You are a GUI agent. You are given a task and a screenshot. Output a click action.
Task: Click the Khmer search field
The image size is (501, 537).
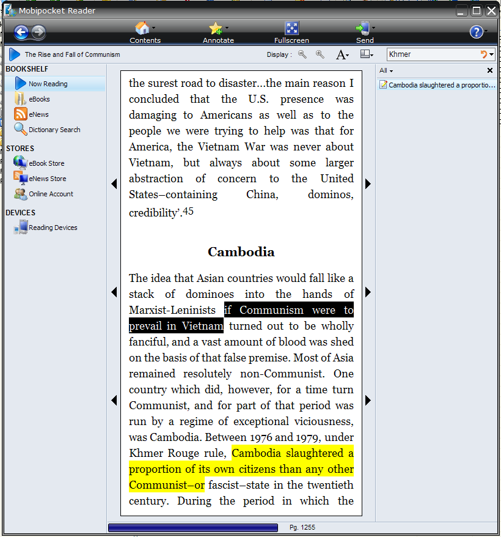pyautogui.click(x=433, y=54)
